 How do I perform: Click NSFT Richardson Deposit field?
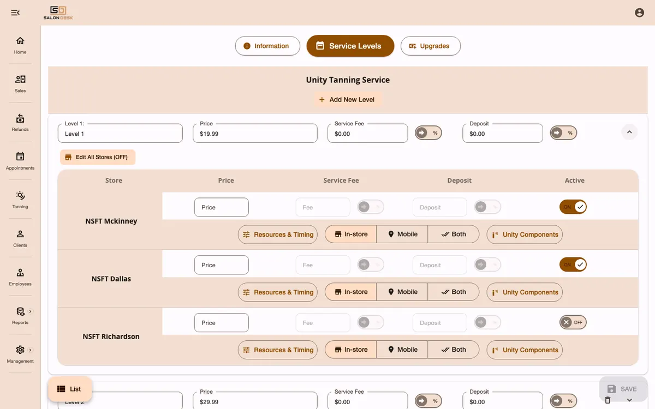[440, 323]
